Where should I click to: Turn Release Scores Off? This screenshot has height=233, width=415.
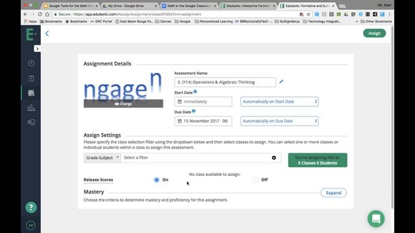[x=255, y=180]
